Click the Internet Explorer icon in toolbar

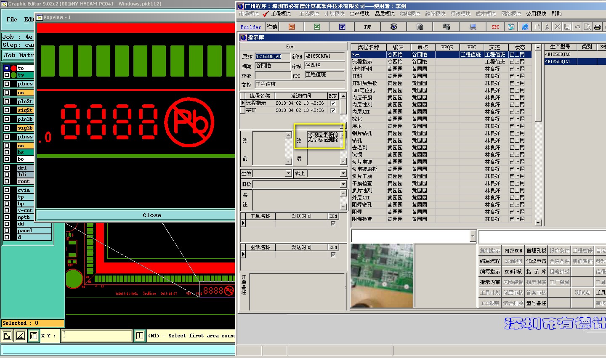[x=525, y=27]
